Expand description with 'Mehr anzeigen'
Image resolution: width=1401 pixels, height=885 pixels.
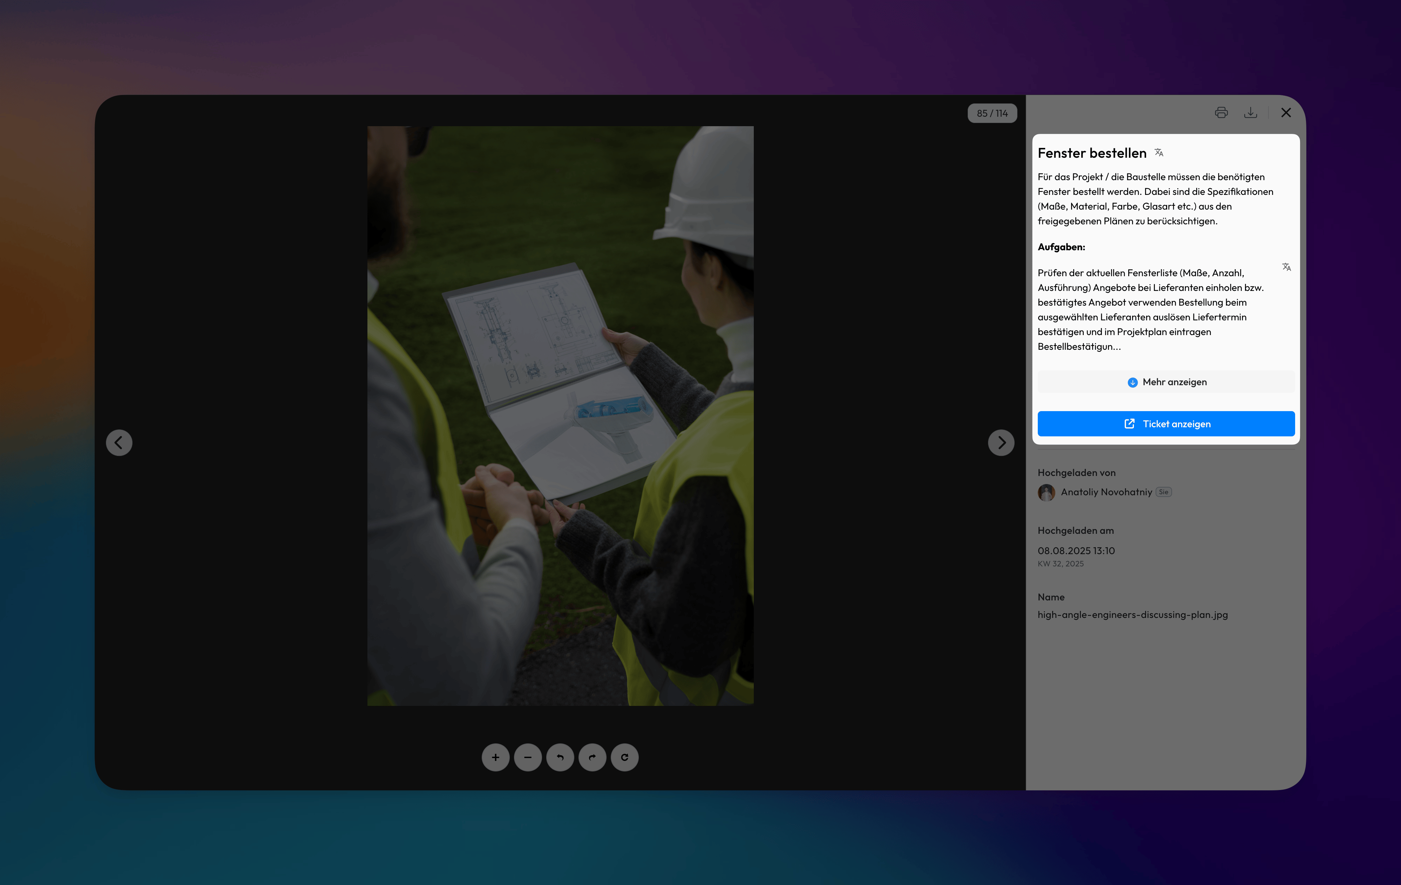pyautogui.click(x=1166, y=382)
